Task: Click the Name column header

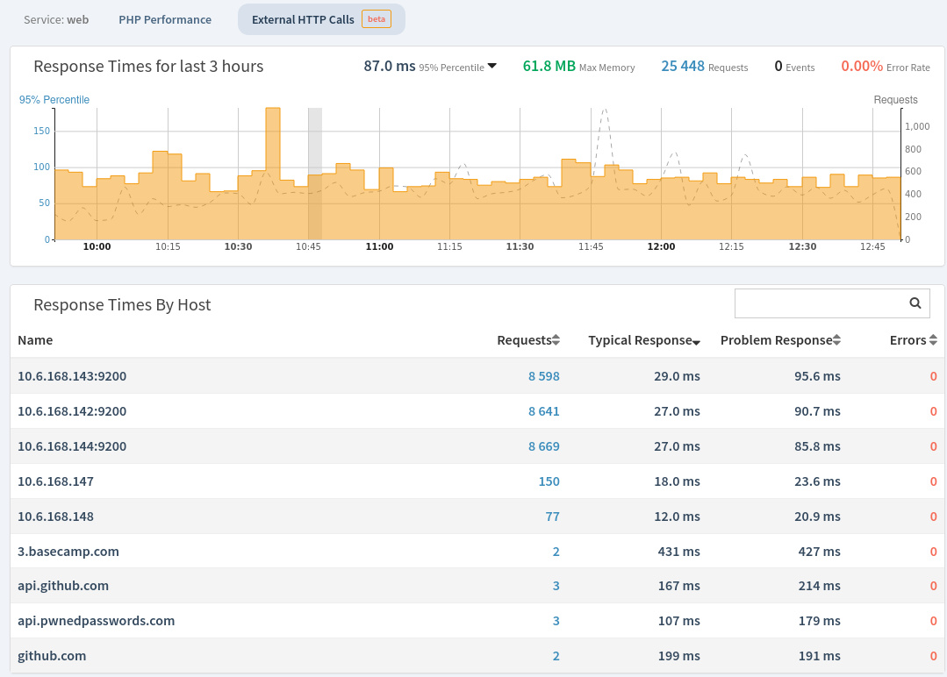Action: click(35, 340)
